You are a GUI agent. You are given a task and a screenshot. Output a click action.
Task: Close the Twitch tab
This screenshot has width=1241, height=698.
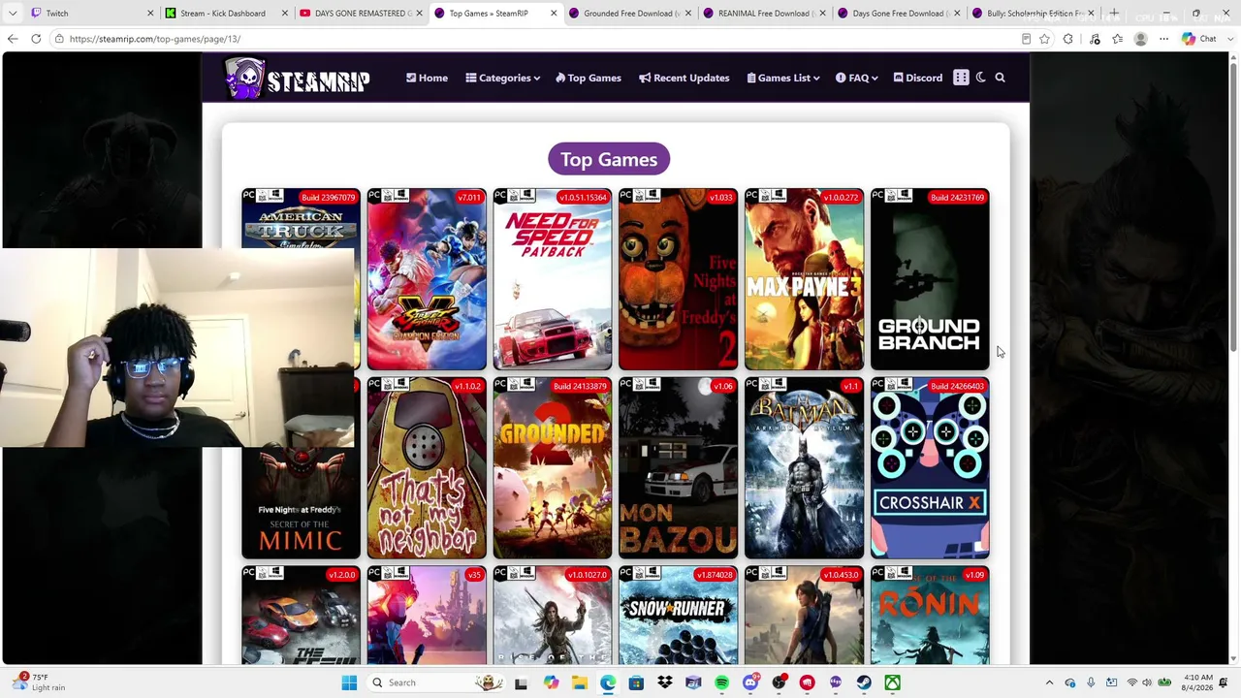(150, 14)
